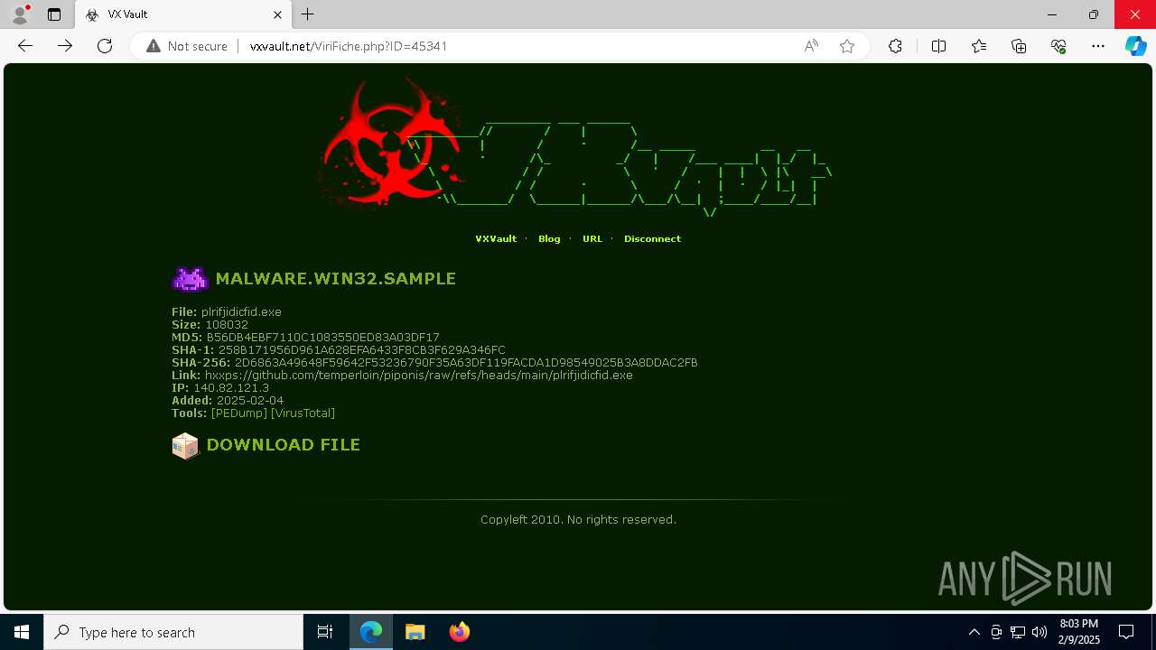Click the DOWNLOAD FILE link
Image resolution: width=1156 pixels, height=650 pixels.
point(283,445)
